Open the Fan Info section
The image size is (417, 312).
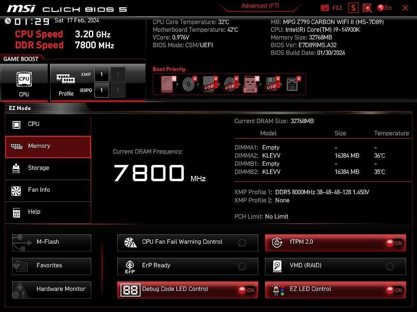[x=48, y=191]
